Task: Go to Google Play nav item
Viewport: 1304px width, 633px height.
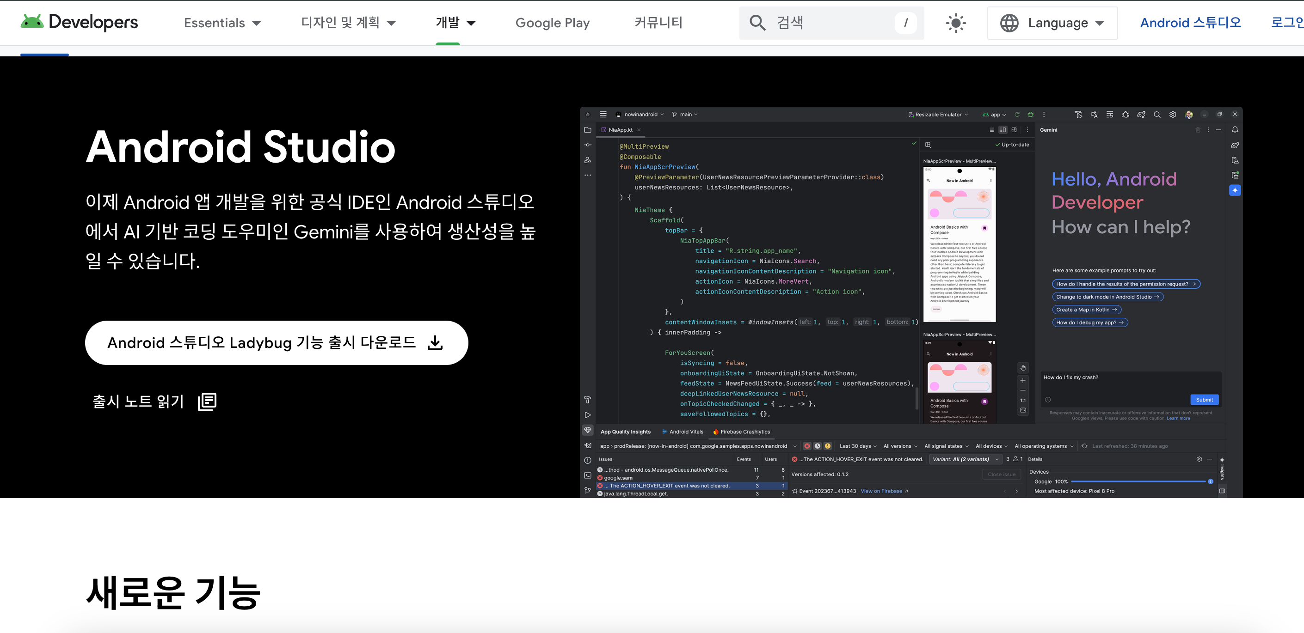Action: [552, 23]
